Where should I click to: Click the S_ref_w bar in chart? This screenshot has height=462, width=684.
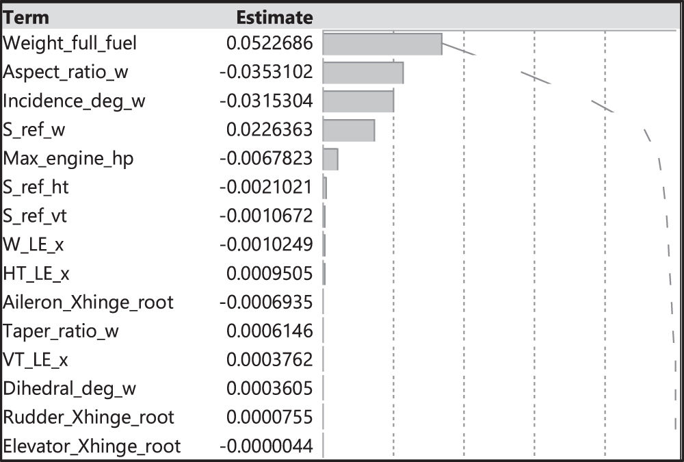click(x=348, y=130)
